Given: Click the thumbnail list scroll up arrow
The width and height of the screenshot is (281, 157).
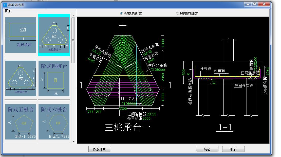Looking at the screenshot, I should tap(73, 15).
